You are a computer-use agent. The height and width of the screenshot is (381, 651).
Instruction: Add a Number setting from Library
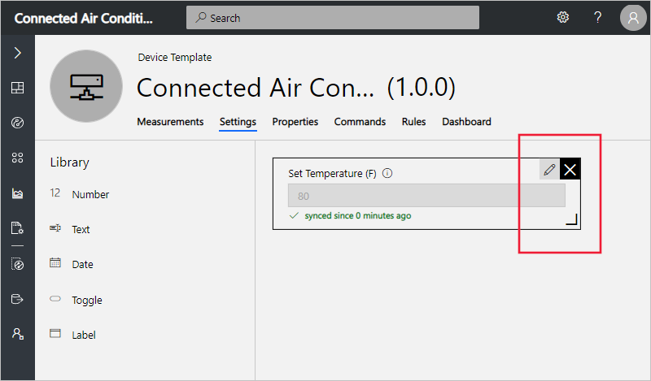pos(80,194)
